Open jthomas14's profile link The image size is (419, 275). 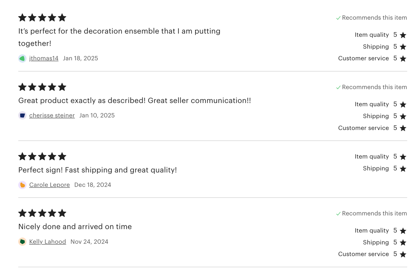[x=44, y=58]
